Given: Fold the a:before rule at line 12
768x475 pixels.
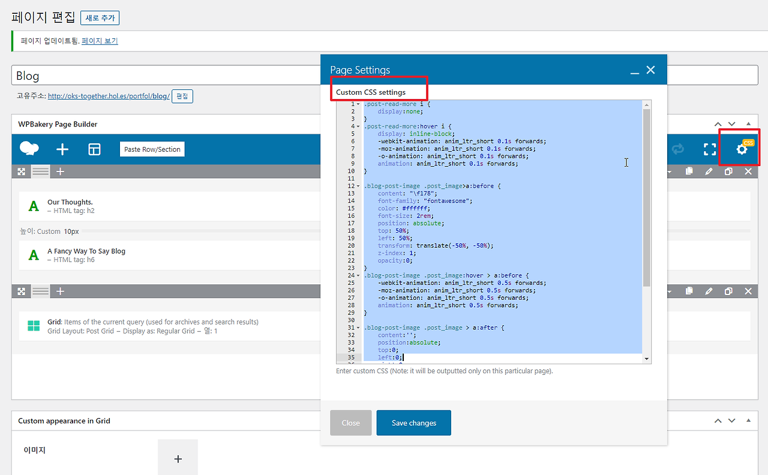Looking at the screenshot, I should [358, 186].
